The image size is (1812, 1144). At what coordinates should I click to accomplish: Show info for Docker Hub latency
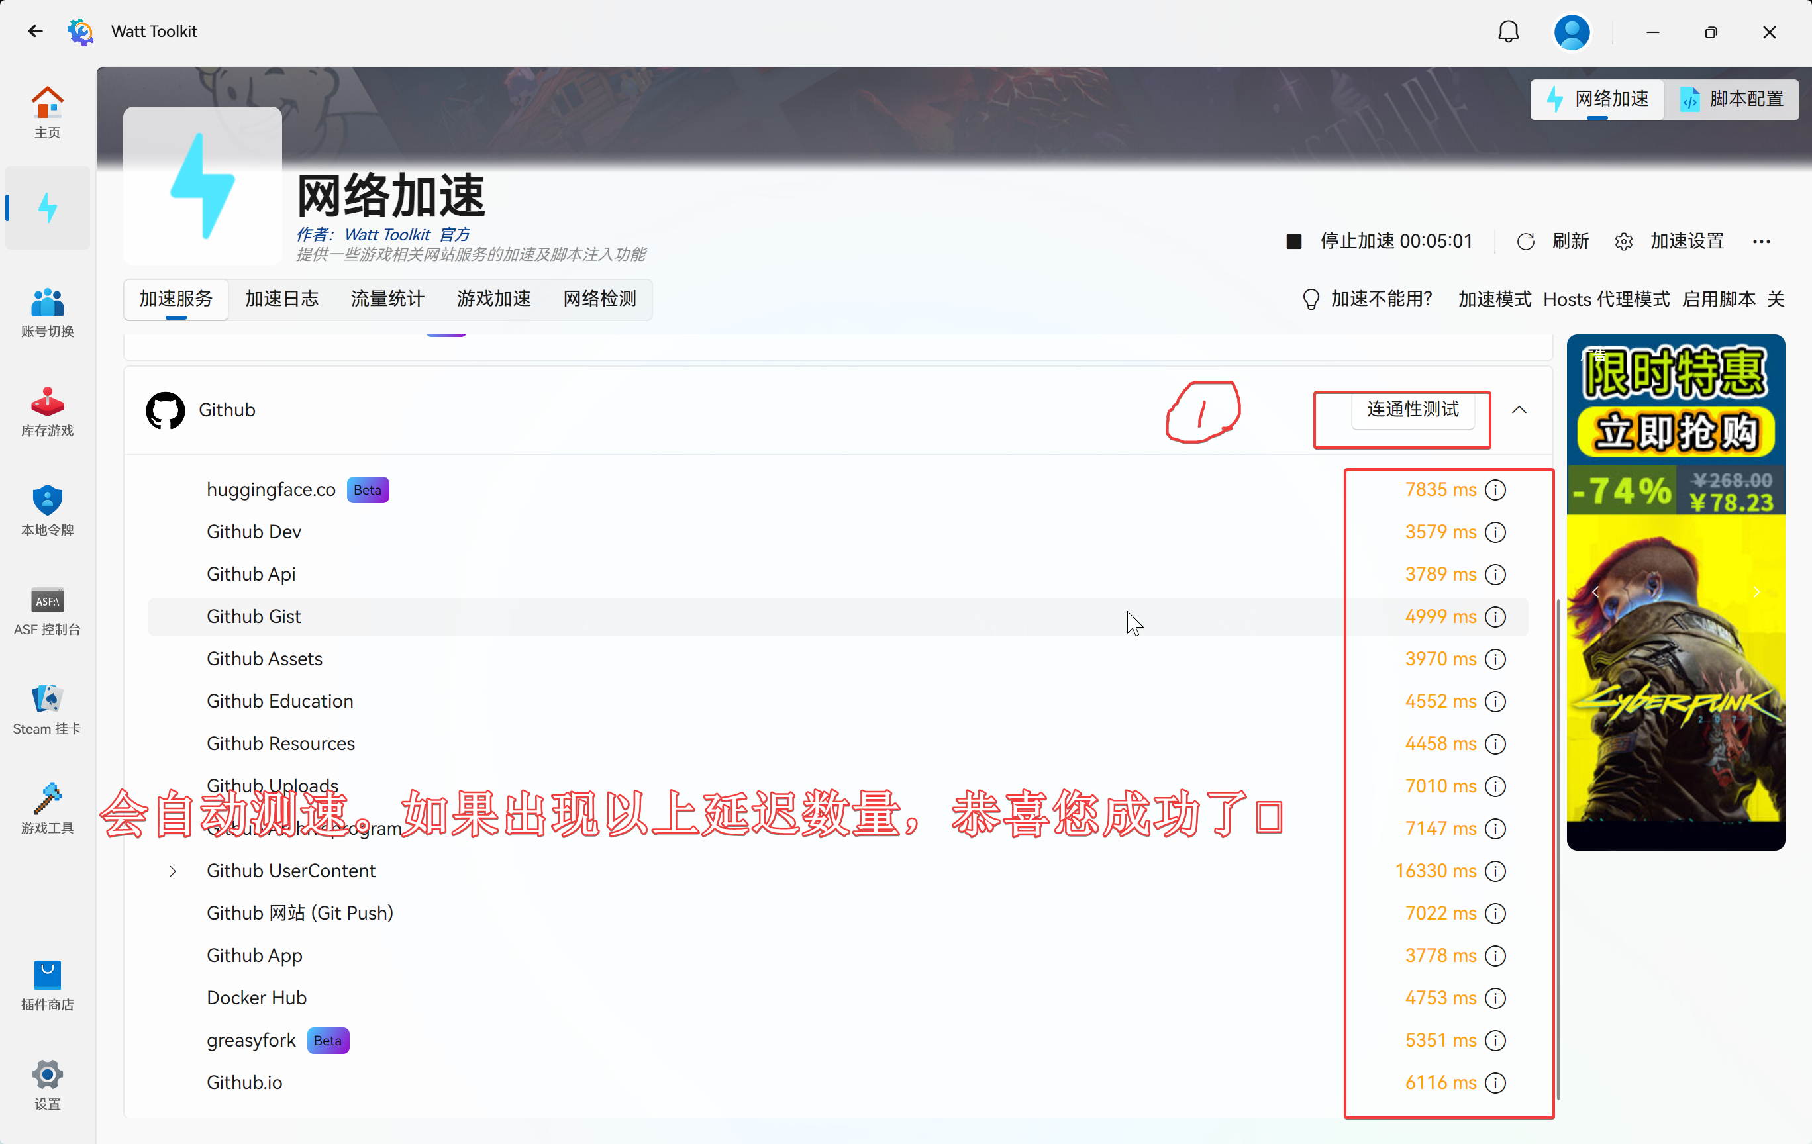[x=1495, y=998]
